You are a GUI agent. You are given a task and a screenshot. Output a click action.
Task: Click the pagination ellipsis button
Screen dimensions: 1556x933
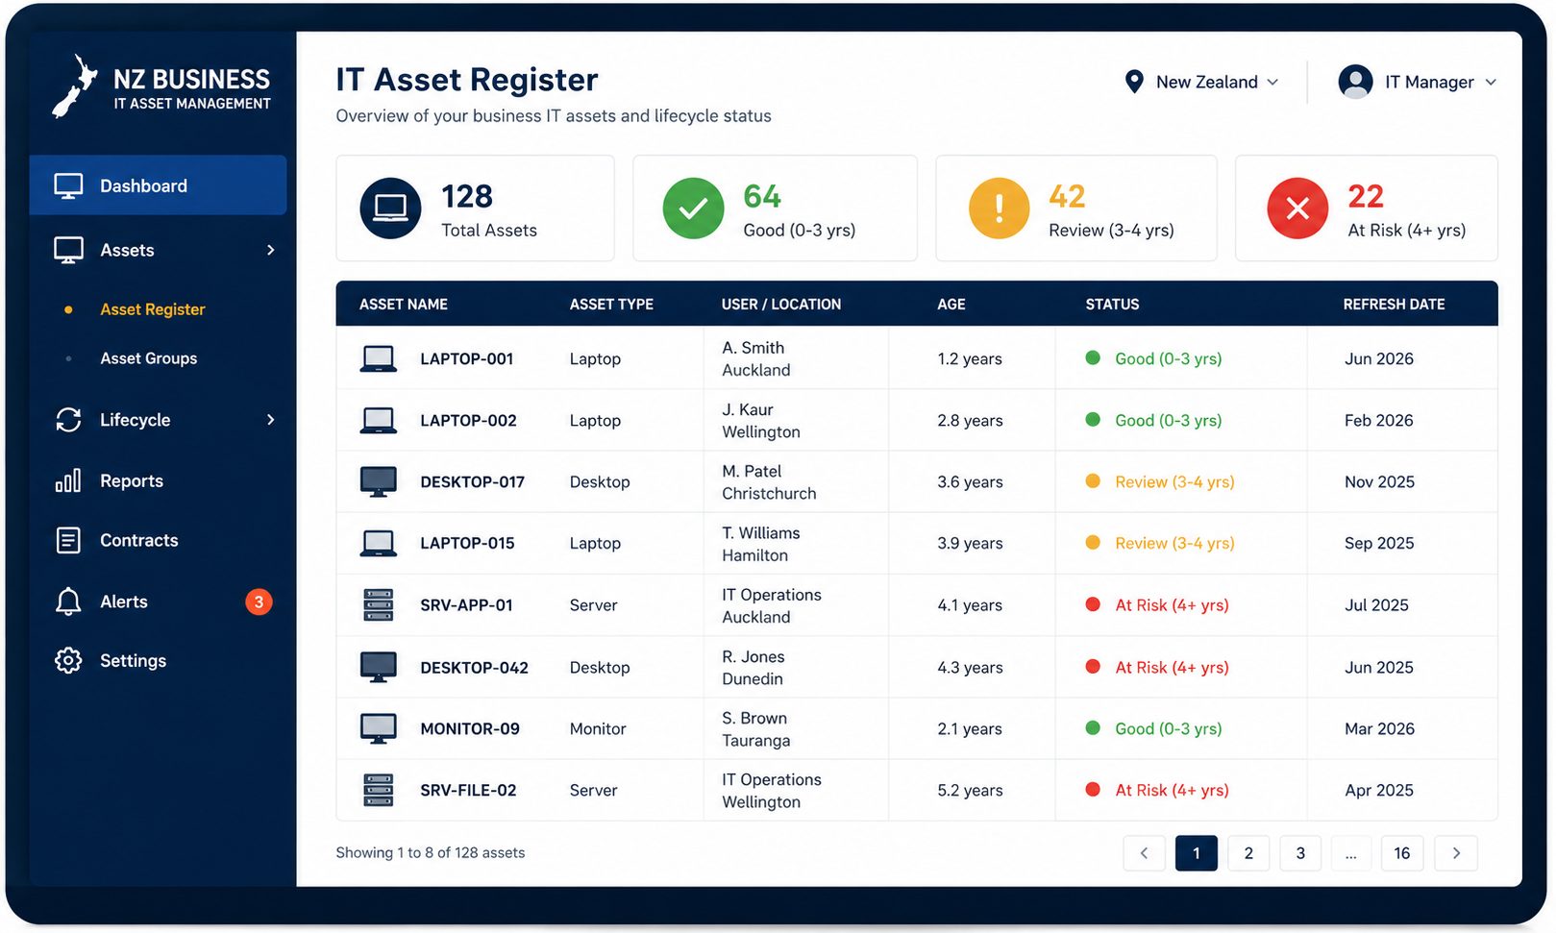tap(1351, 853)
